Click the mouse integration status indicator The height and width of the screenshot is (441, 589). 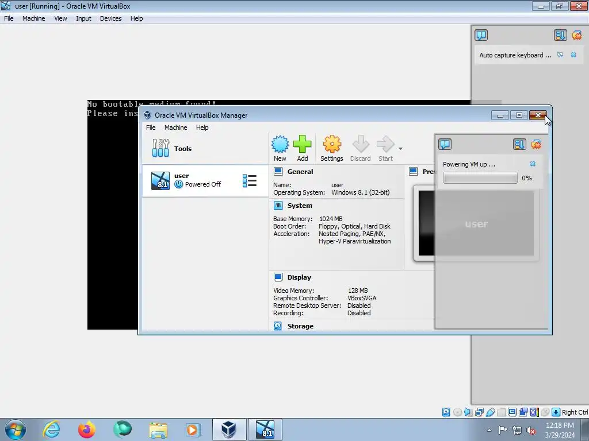click(x=545, y=412)
